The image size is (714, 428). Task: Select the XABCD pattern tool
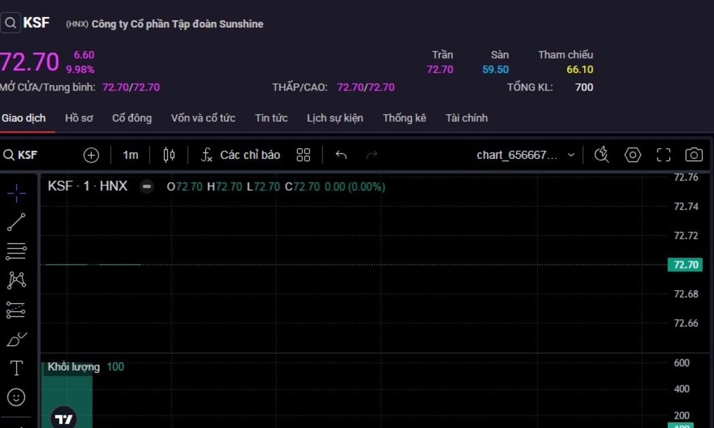click(16, 280)
